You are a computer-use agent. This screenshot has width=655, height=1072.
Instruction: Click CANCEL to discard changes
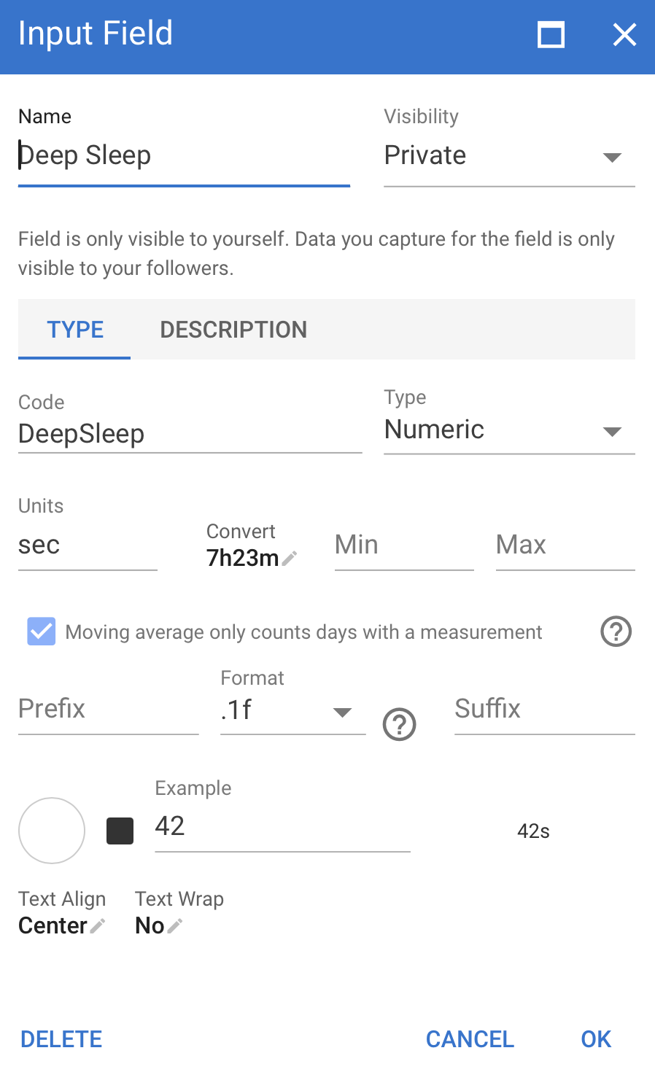pos(470,1039)
